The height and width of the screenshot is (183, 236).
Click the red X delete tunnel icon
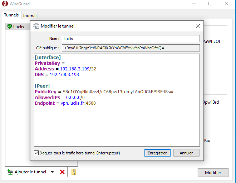[62, 172]
